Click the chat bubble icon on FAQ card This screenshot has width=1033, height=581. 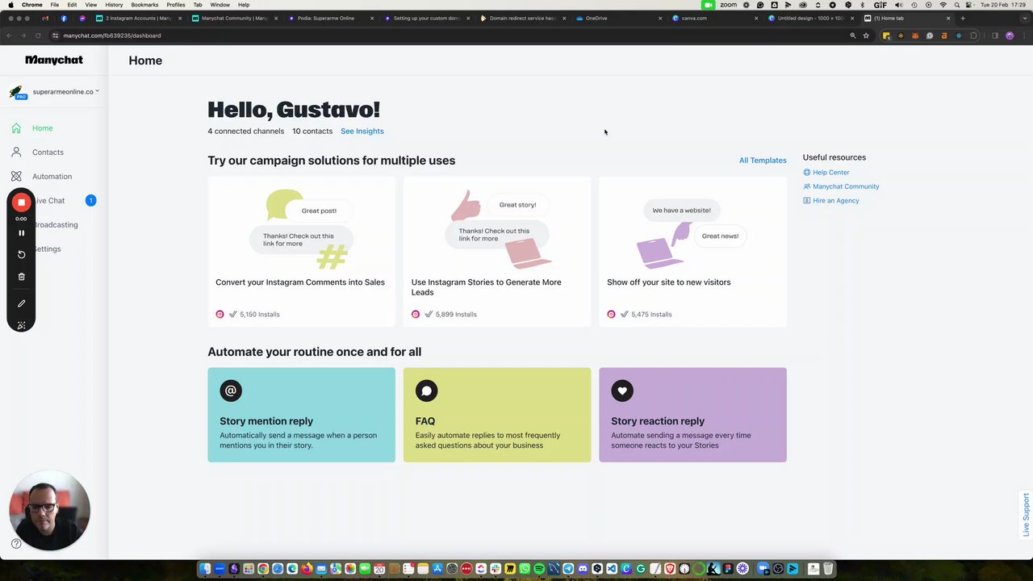pyautogui.click(x=426, y=391)
